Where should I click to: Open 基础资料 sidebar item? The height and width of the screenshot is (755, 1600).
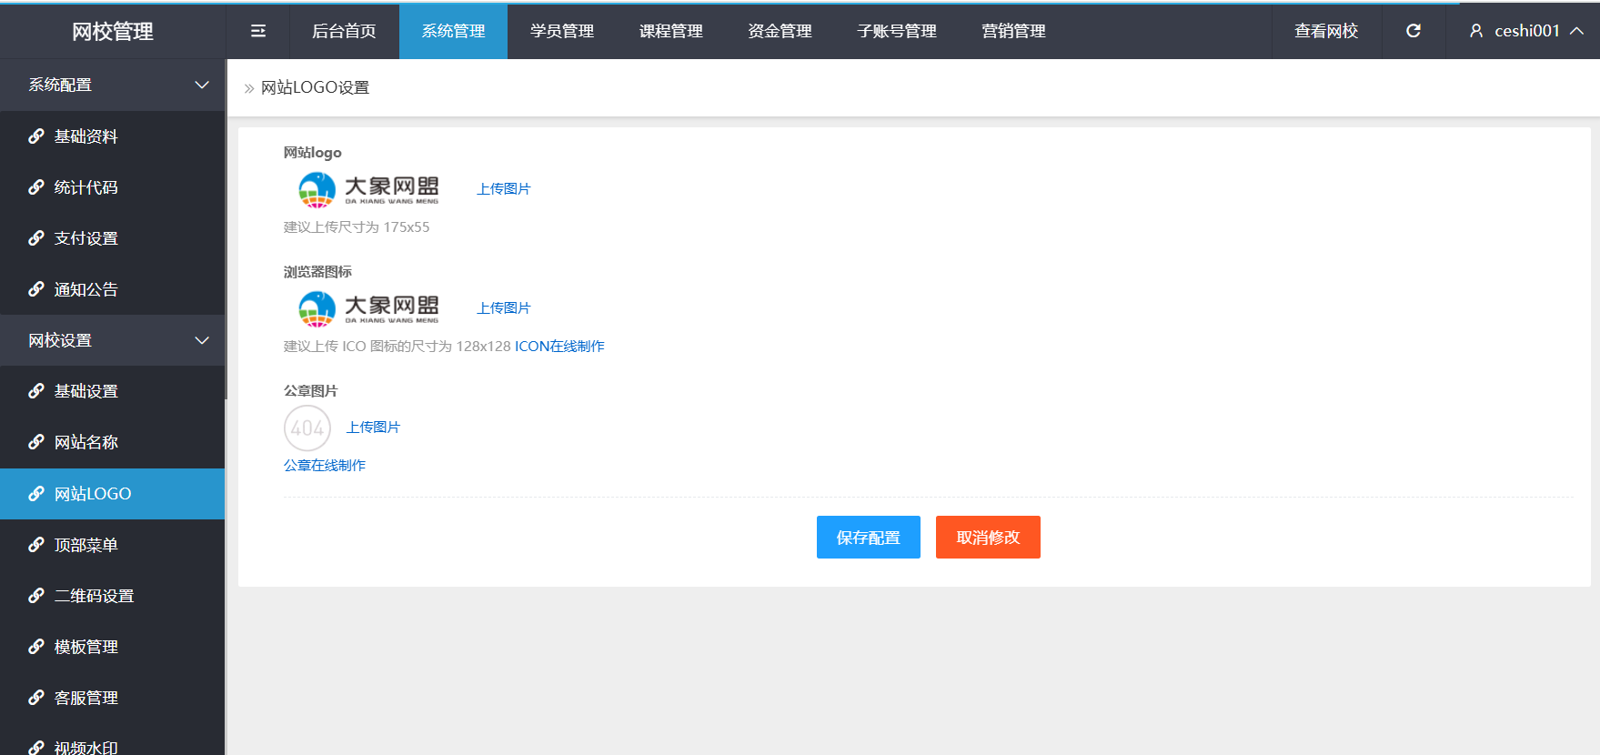point(112,136)
